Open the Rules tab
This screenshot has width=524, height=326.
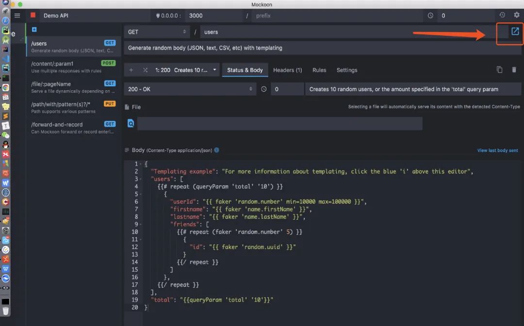pyautogui.click(x=319, y=70)
